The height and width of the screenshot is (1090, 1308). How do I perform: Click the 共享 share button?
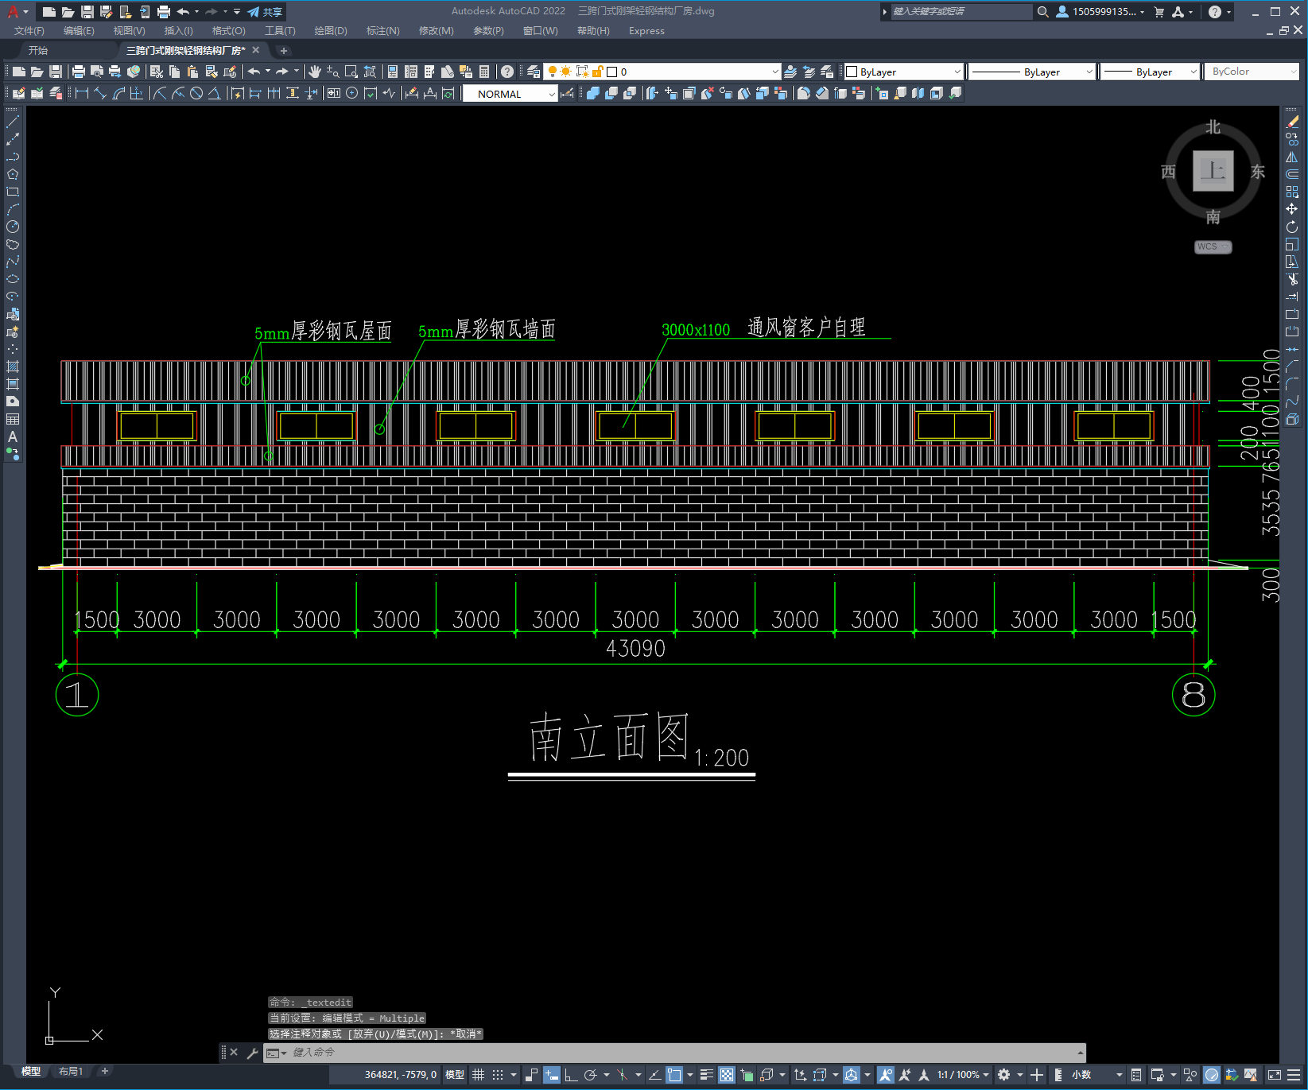[266, 12]
